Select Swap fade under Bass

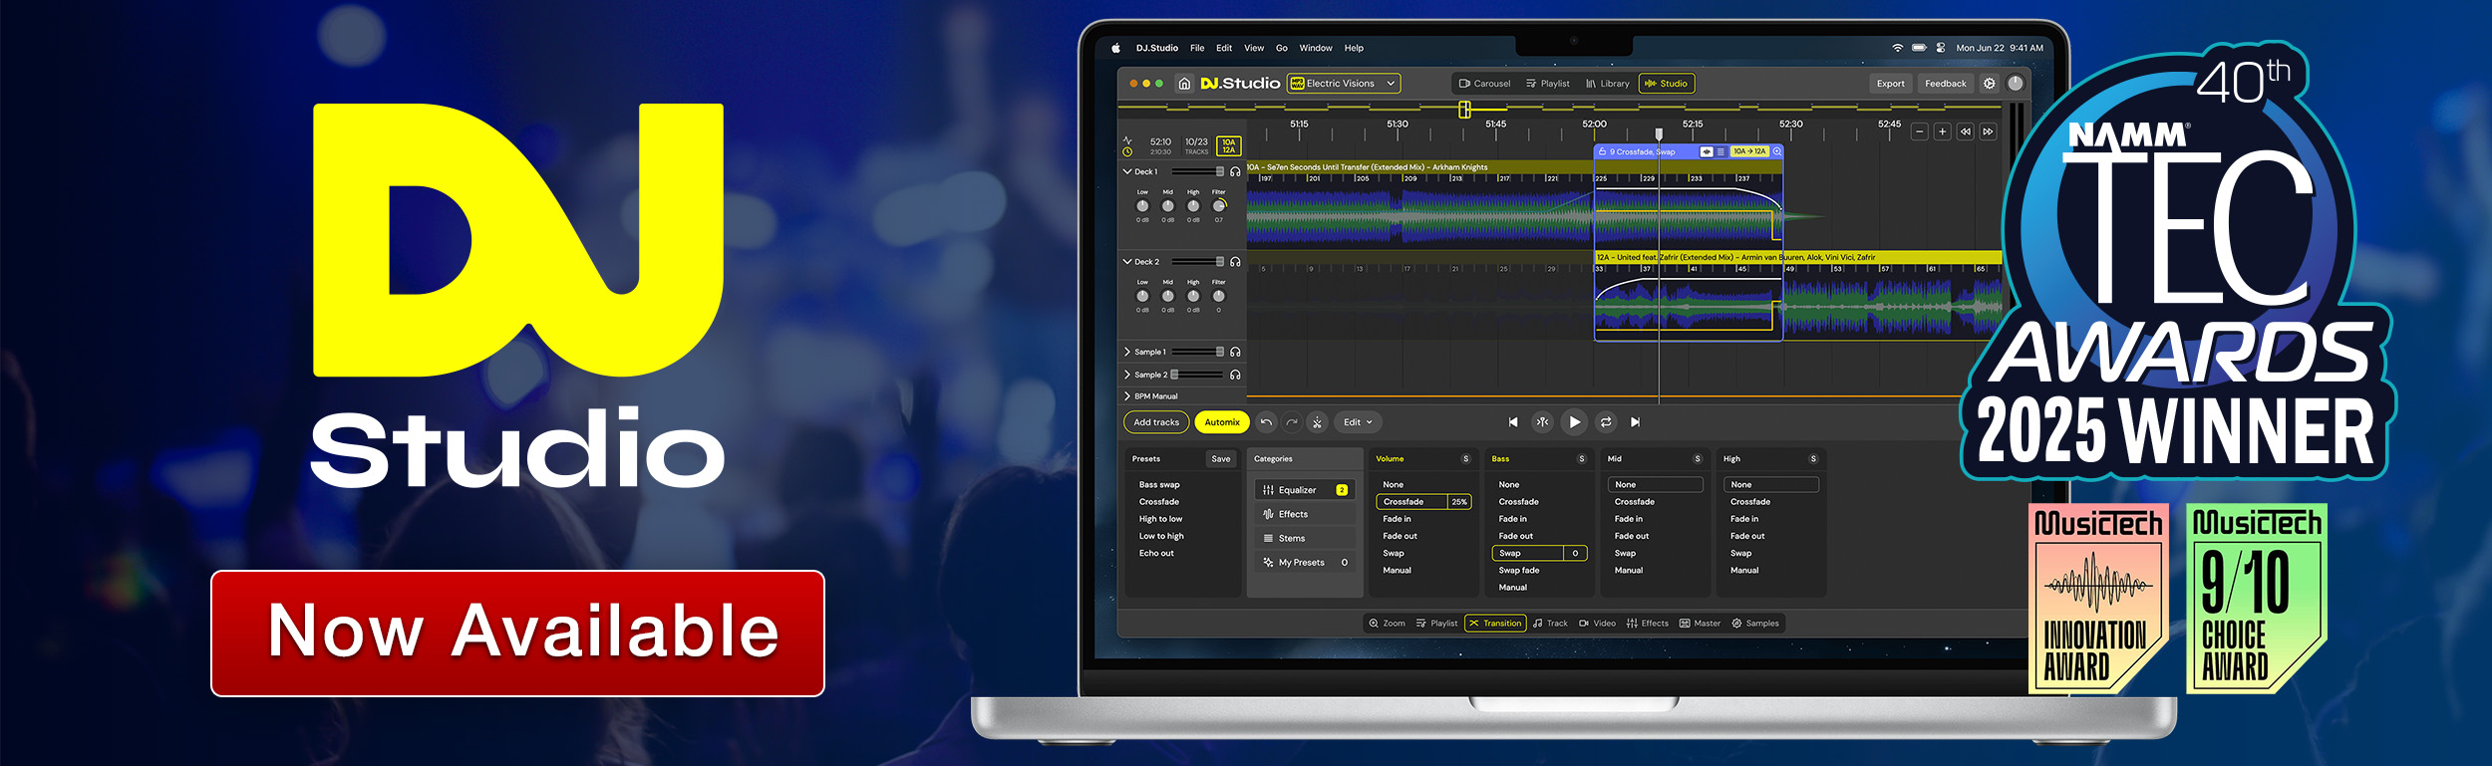[x=1519, y=571]
